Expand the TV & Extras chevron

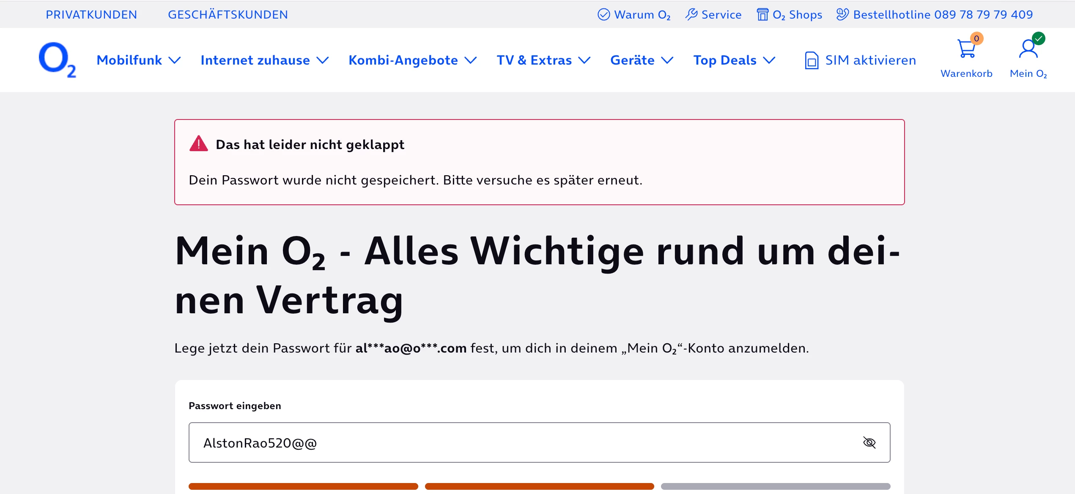[x=584, y=60]
